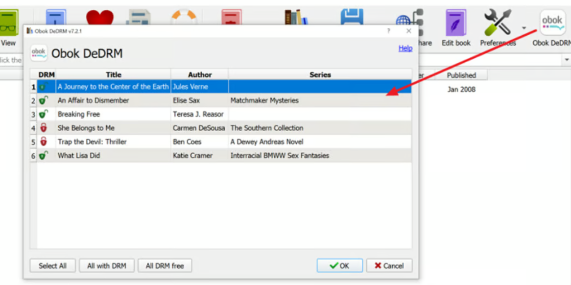
Task: Close the Obok DeDRM dialog with X
Action: pyautogui.click(x=408, y=31)
